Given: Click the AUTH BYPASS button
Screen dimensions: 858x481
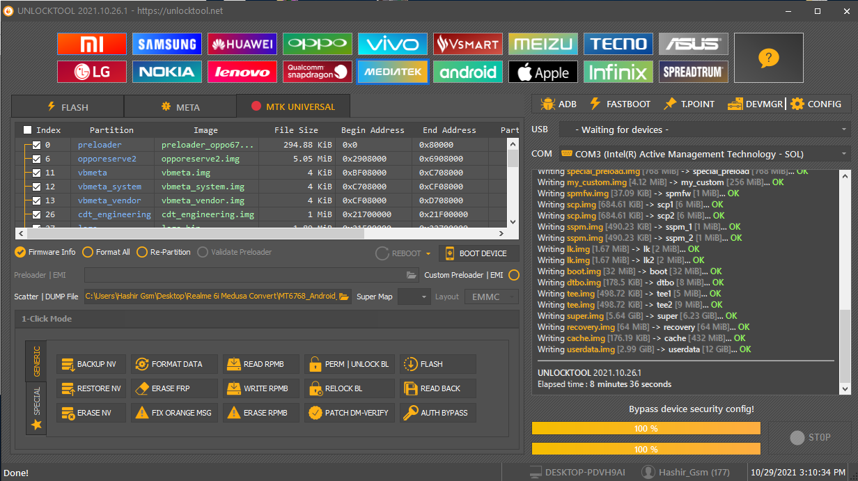Looking at the screenshot, I should pyautogui.click(x=438, y=413).
